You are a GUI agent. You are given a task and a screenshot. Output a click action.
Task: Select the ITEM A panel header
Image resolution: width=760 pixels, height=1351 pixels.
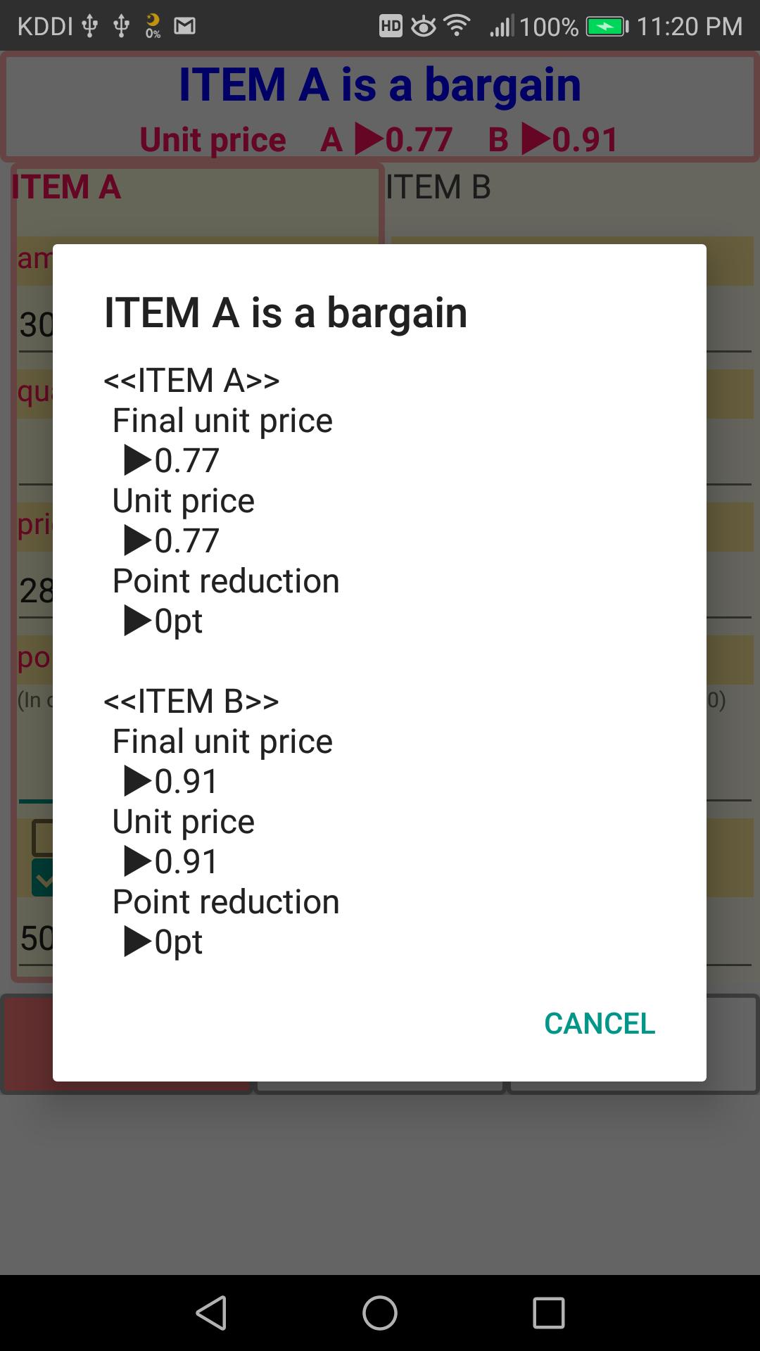(x=66, y=188)
